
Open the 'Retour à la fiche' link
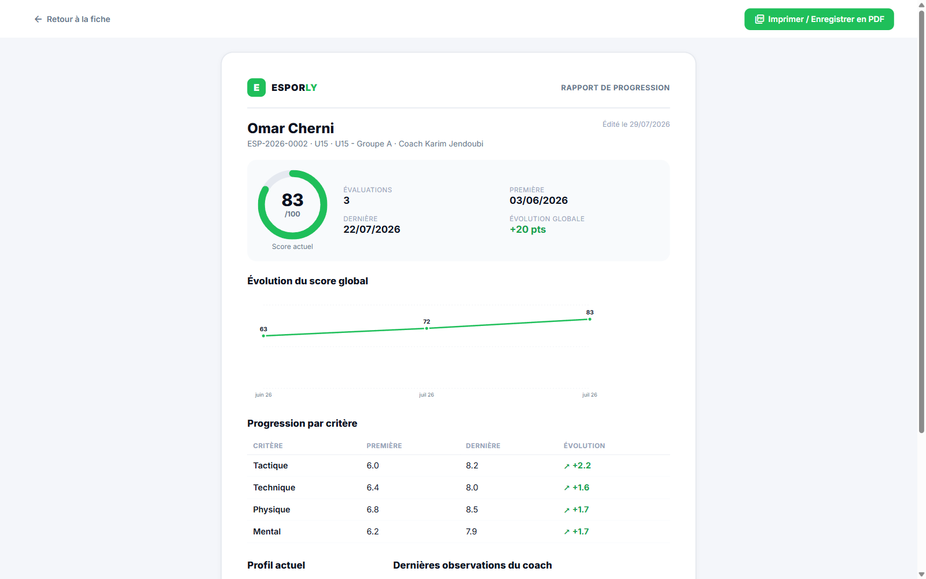coord(72,19)
